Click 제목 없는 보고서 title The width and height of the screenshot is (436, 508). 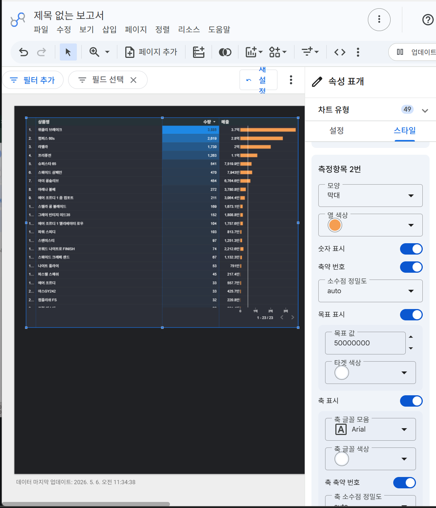[69, 15]
